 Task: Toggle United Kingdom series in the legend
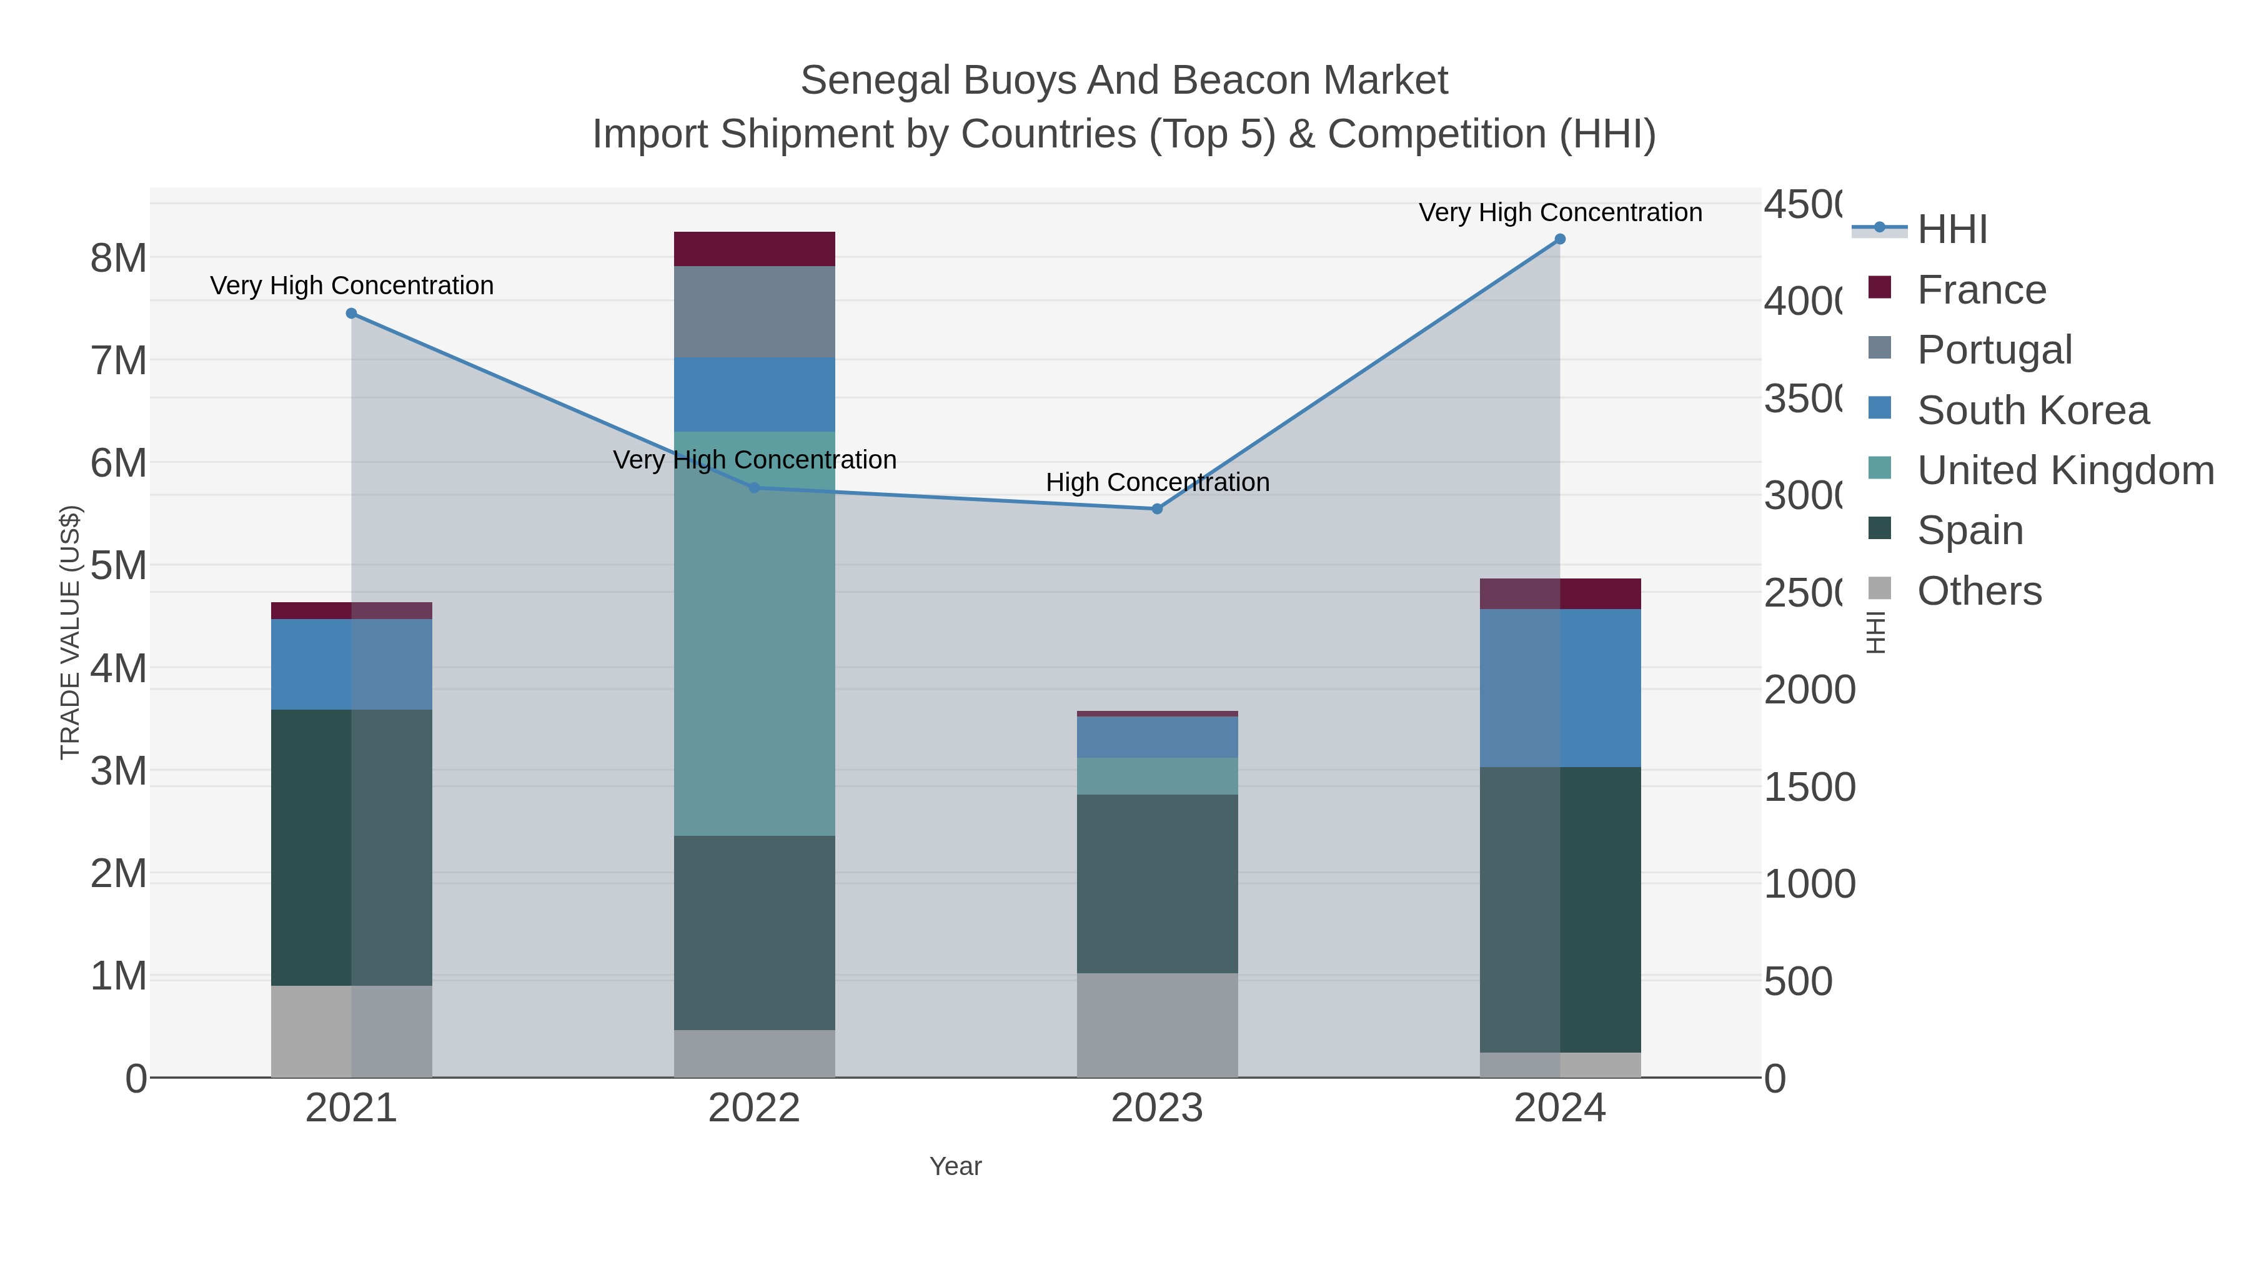[2041, 470]
